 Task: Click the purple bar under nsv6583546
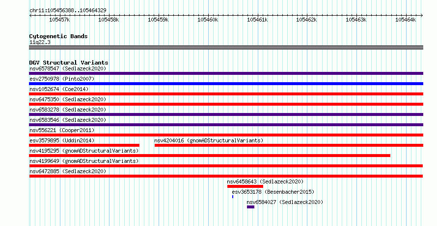coord(226,125)
